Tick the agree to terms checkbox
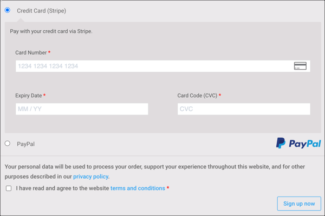This screenshot has height=216, width=325. [x=9, y=188]
